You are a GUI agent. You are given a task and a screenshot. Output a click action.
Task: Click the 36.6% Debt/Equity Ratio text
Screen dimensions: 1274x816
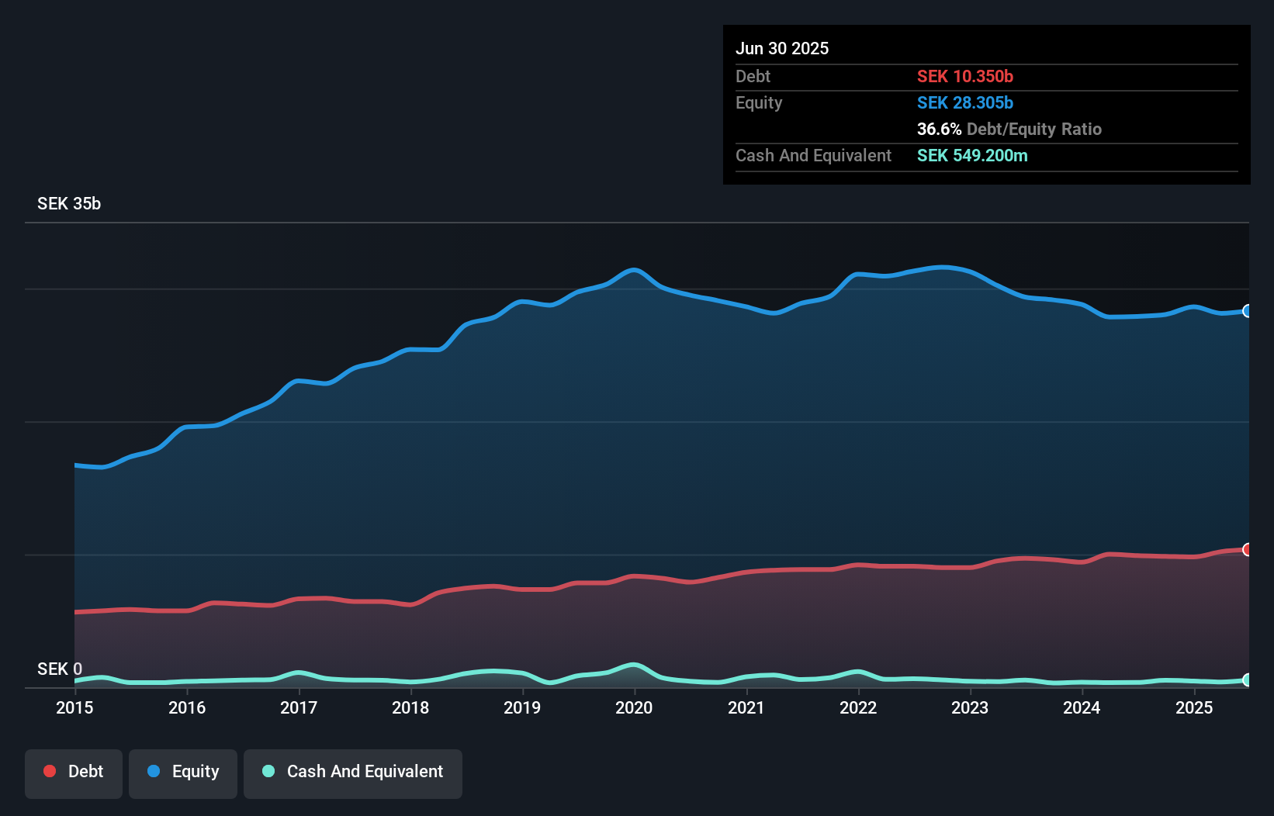coord(1009,129)
